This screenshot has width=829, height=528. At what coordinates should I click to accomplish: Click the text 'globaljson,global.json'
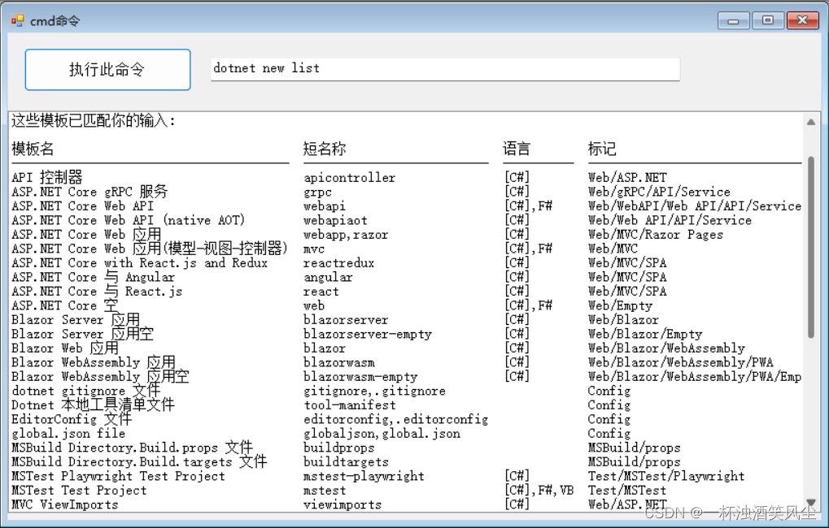(382, 435)
